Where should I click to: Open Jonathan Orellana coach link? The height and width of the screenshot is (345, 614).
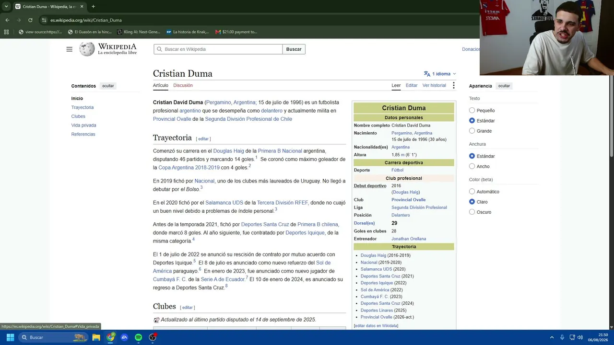pyautogui.click(x=409, y=239)
